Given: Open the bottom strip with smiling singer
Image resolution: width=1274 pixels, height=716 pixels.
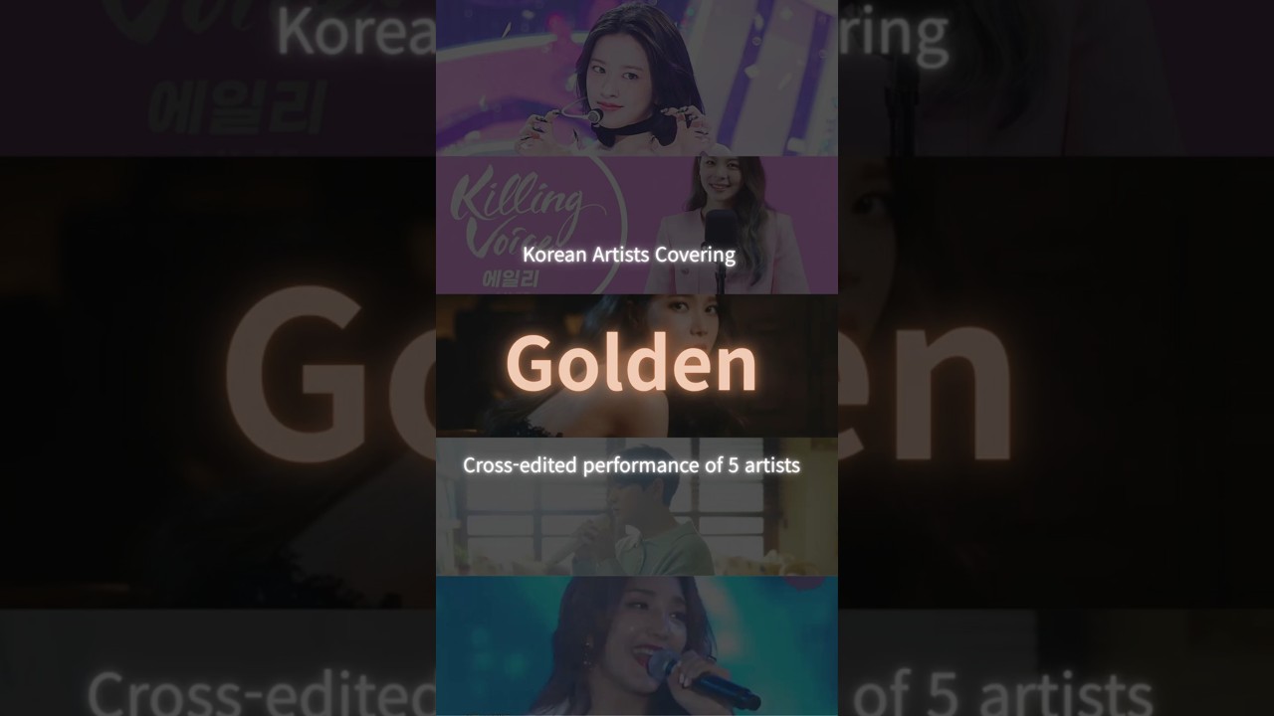Looking at the screenshot, I should click(x=637, y=645).
